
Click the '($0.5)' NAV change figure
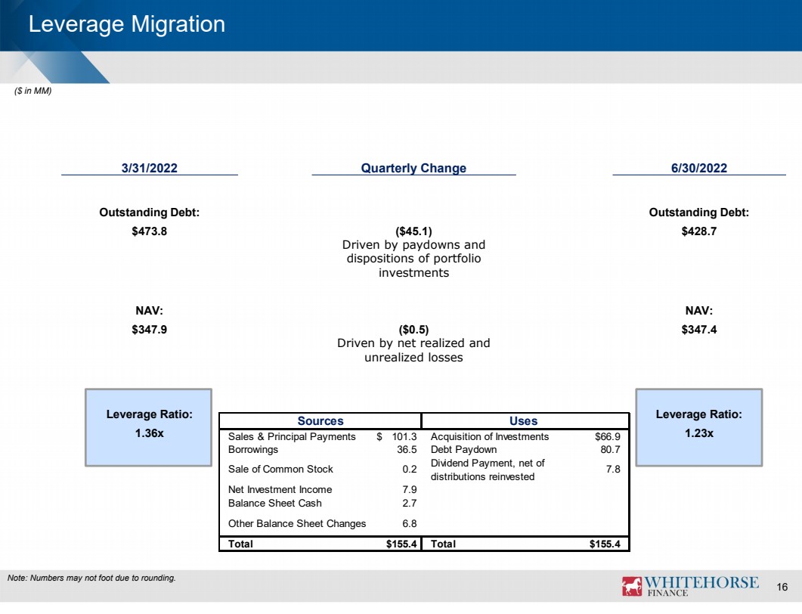coord(413,330)
